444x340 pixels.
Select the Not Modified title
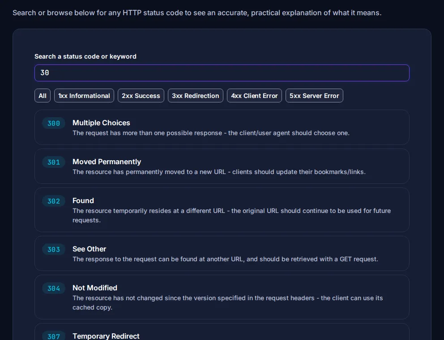click(95, 288)
